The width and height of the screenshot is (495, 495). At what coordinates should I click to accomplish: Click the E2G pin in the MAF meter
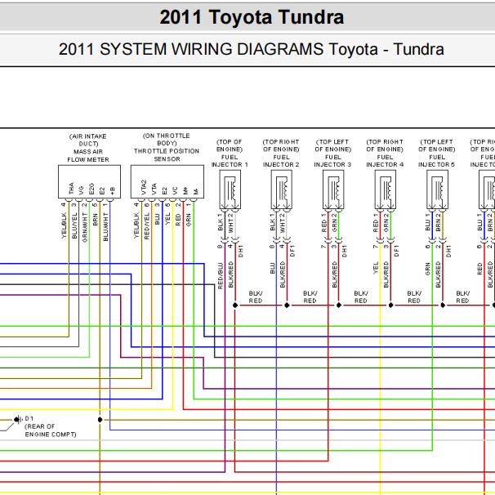coord(91,189)
